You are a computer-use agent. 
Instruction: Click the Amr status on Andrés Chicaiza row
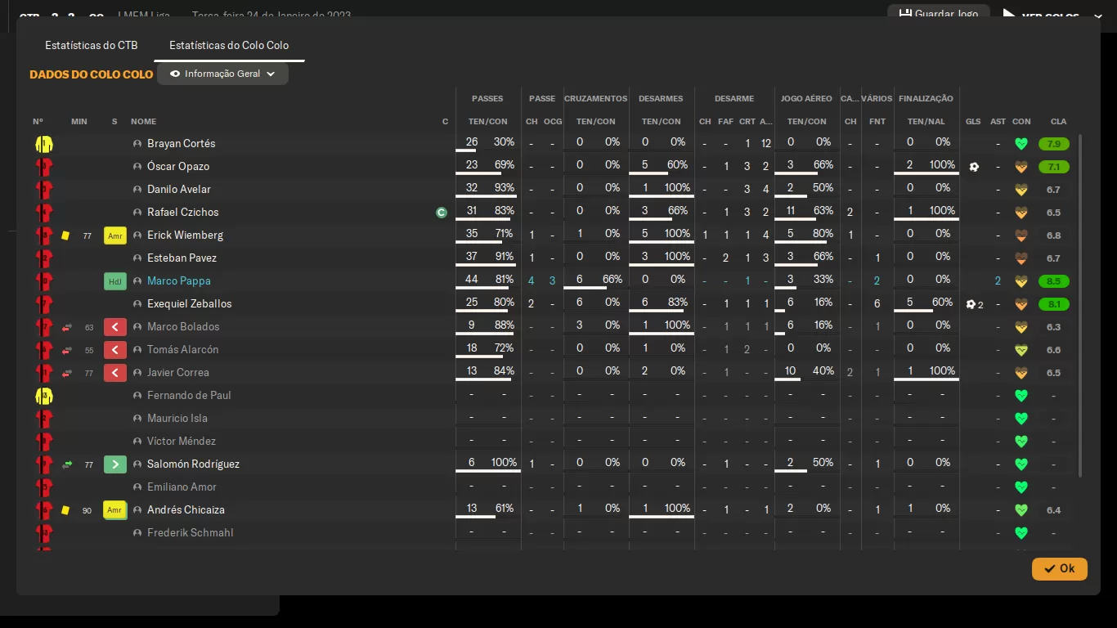pyautogui.click(x=114, y=510)
